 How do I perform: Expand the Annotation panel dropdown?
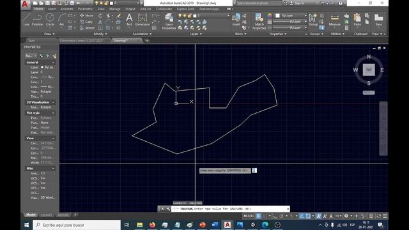pyautogui.click(x=142, y=34)
